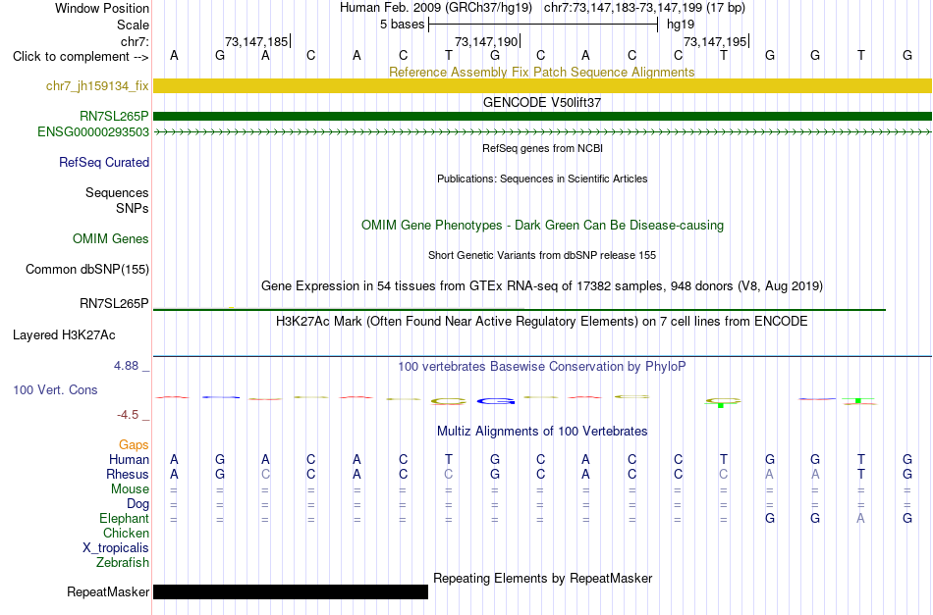The image size is (933, 615).
Task: Click the T base in Rhesus row
Action: click(x=860, y=474)
